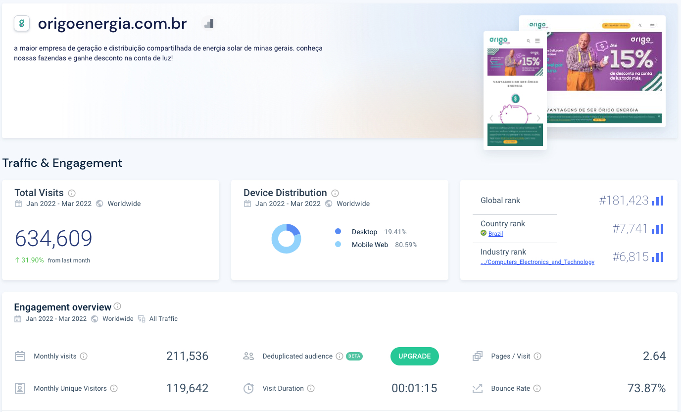The width and height of the screenshot is (681, 412).
Task: Click the globe icon in Device Distribution card
Action: [x=329, y=204]
